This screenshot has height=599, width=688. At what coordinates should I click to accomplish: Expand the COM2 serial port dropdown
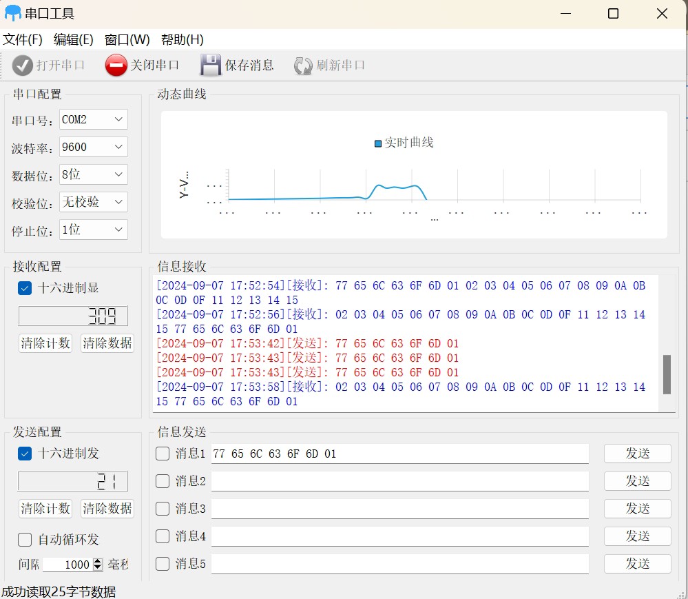(x=94, y=120)
